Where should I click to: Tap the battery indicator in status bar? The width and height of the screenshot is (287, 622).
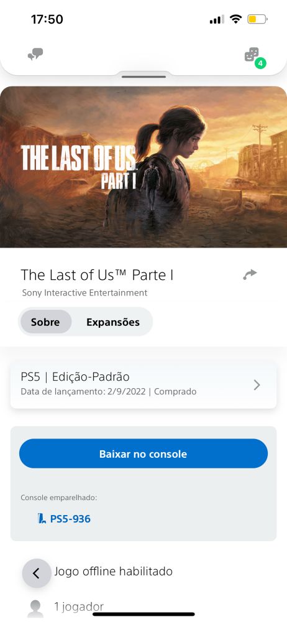[257, 19]
